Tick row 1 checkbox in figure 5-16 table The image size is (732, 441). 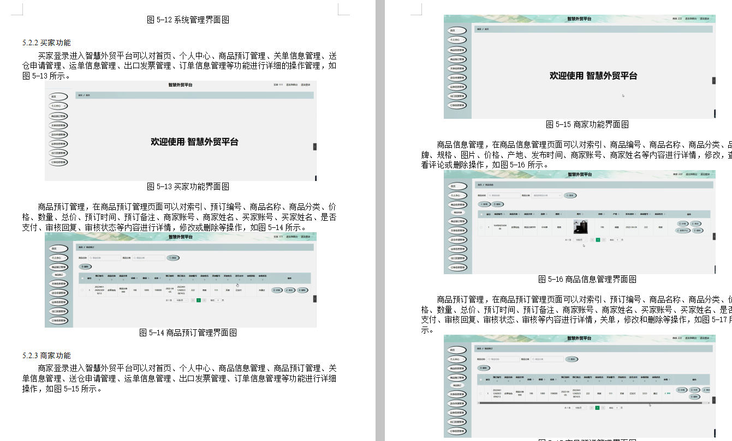click(x=481, y=227)
